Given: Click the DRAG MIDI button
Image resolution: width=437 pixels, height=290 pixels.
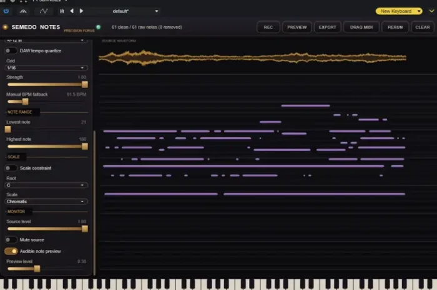Looking at the screenshot, I should point(361,27).
